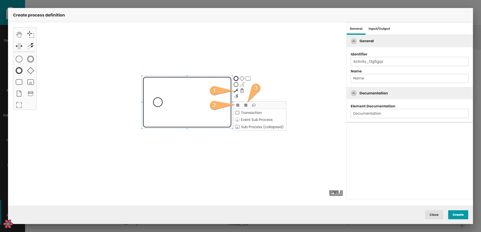Append a text annotation from context pad
The height and width of the screenshot is (232, 481).
pyautogui.click(x=242, y=85)
